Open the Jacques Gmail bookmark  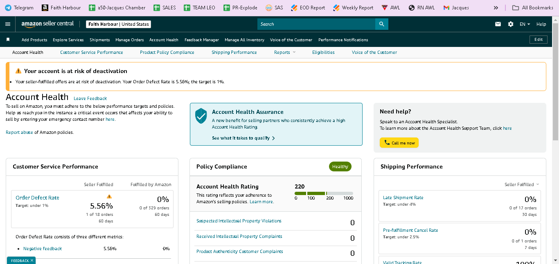coord(456,8)
